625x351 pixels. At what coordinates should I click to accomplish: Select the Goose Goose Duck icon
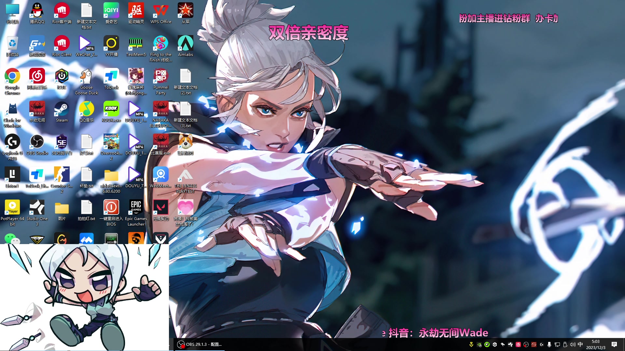click(x=87, y=82)
